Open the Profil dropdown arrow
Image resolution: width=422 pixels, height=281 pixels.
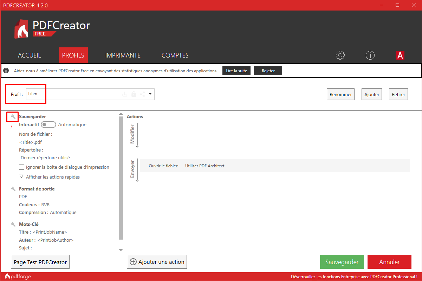(150, 94)
